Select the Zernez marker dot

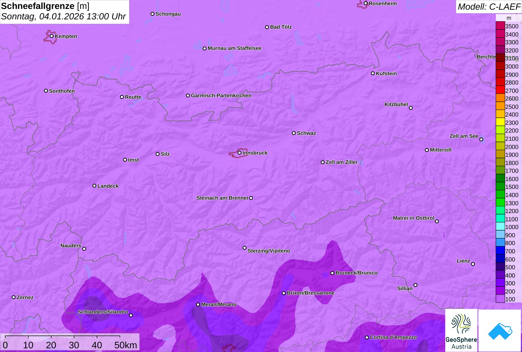coord(14,297)
